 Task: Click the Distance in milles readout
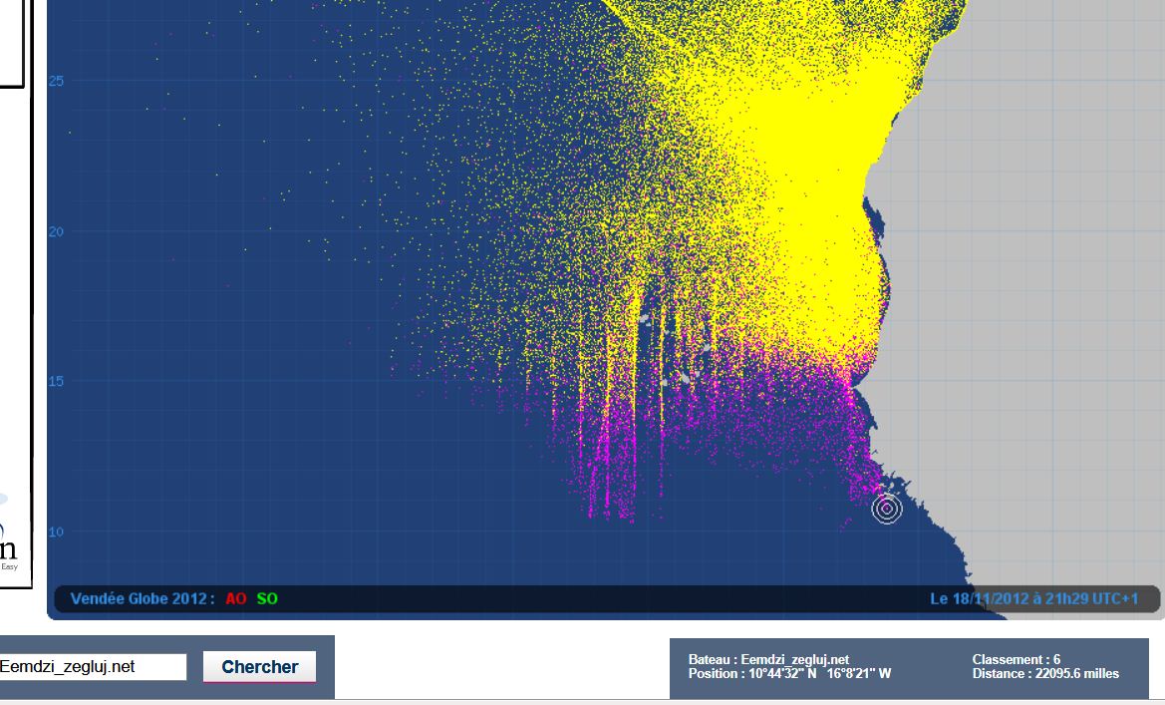pyautogui.click(x=1044, y=674)
